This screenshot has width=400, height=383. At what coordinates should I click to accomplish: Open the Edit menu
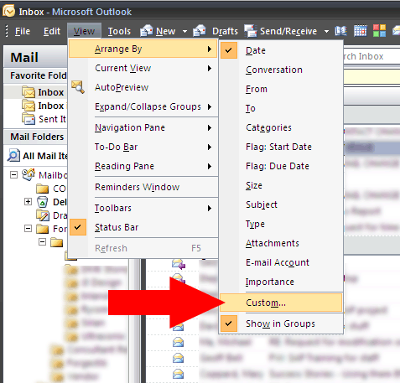coord(52,31)
